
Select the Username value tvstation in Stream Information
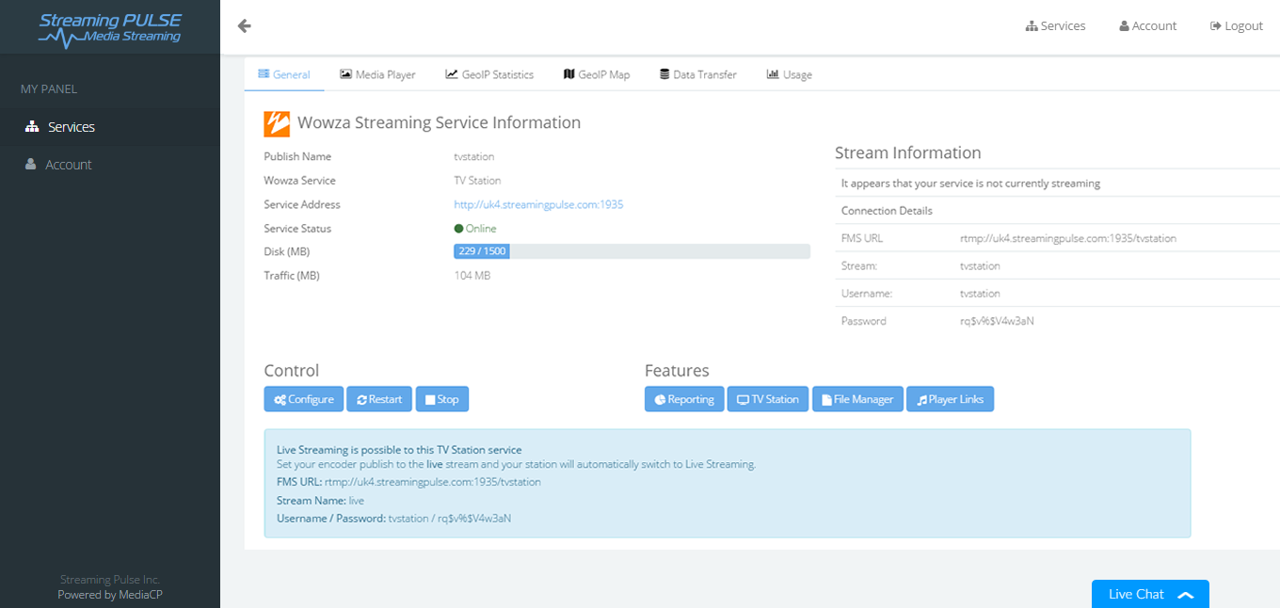click(980, 294)
